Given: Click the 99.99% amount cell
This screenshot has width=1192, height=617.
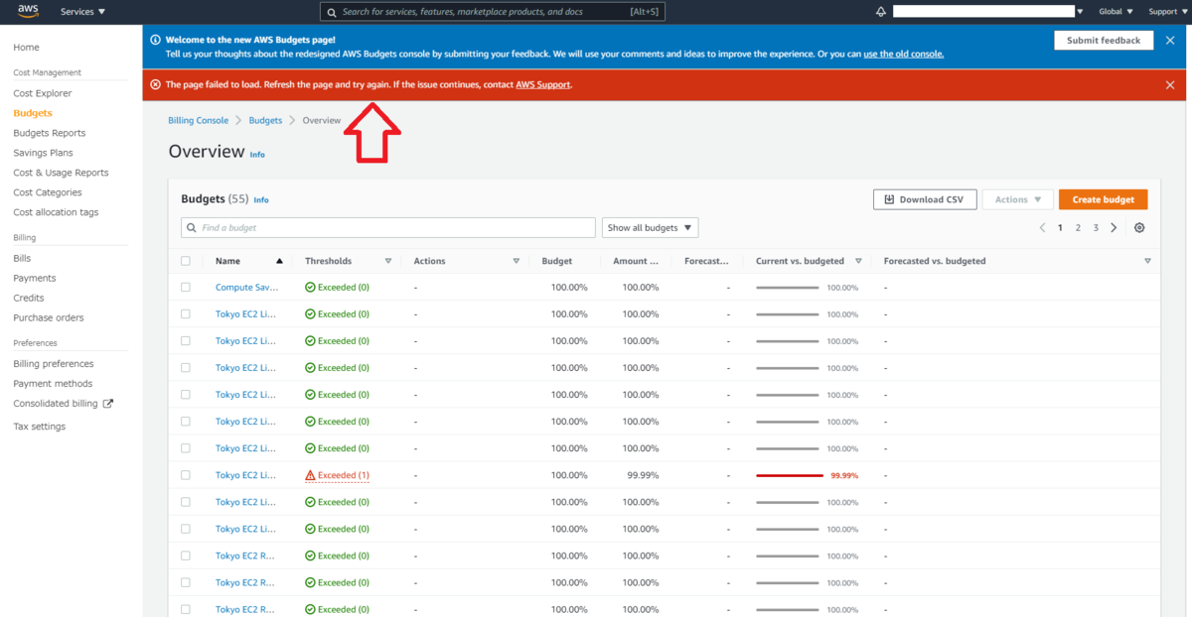Looking at the screenshot, I should (x=643, y=475).
